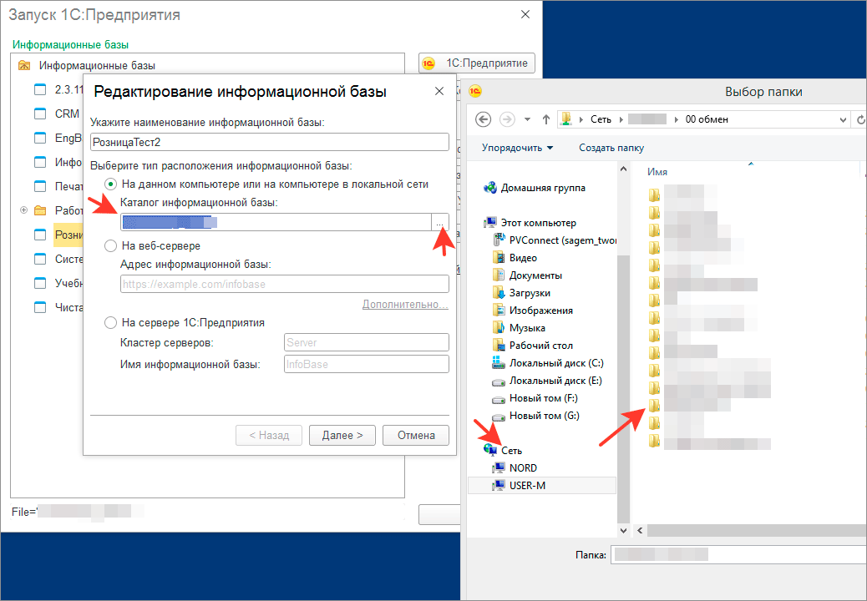Viewport: 867px width, 601px height.
Task: Expand the 'Работ' folder group
Action: (23, 210)
